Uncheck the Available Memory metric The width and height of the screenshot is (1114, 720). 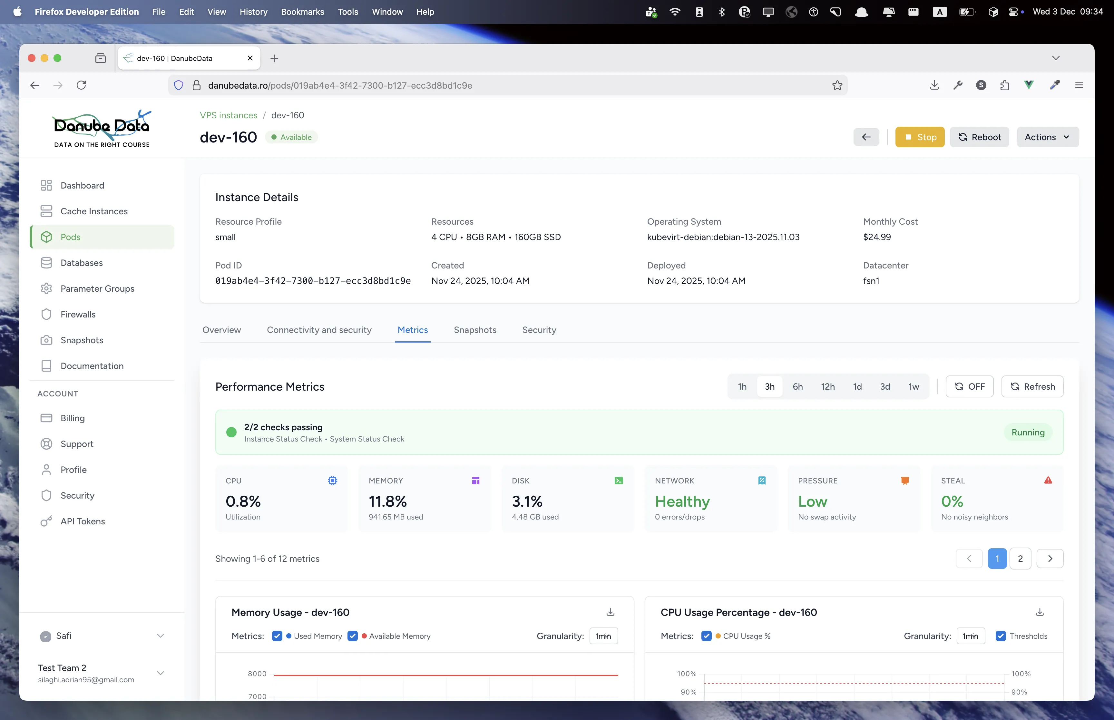pyautogui.click(x=353, y=636)
